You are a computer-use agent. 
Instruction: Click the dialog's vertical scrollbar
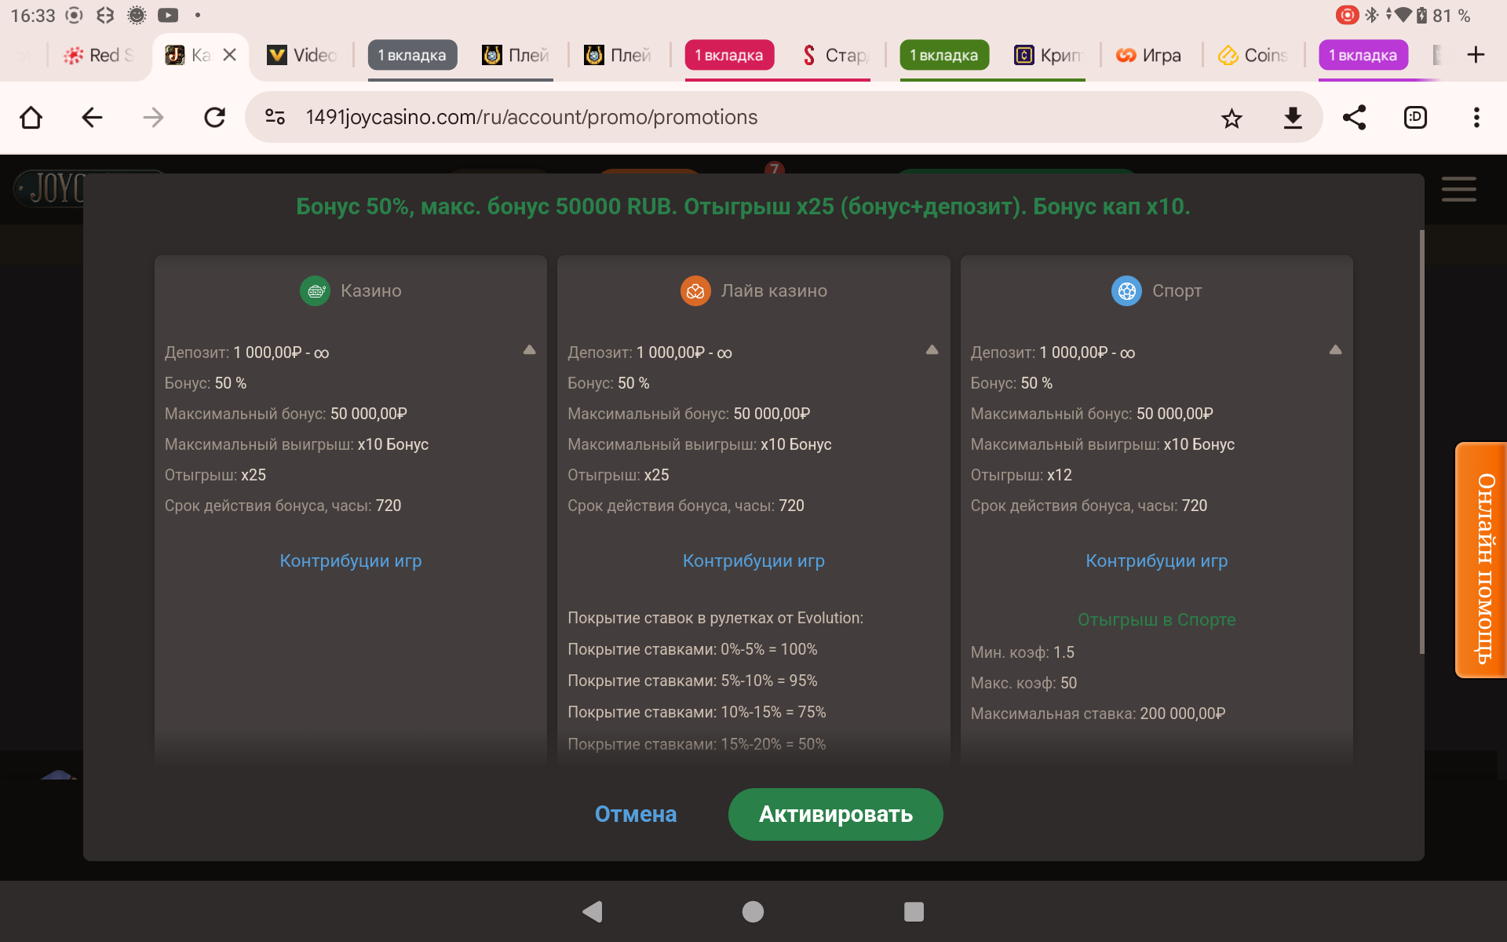pos(1421,440)
